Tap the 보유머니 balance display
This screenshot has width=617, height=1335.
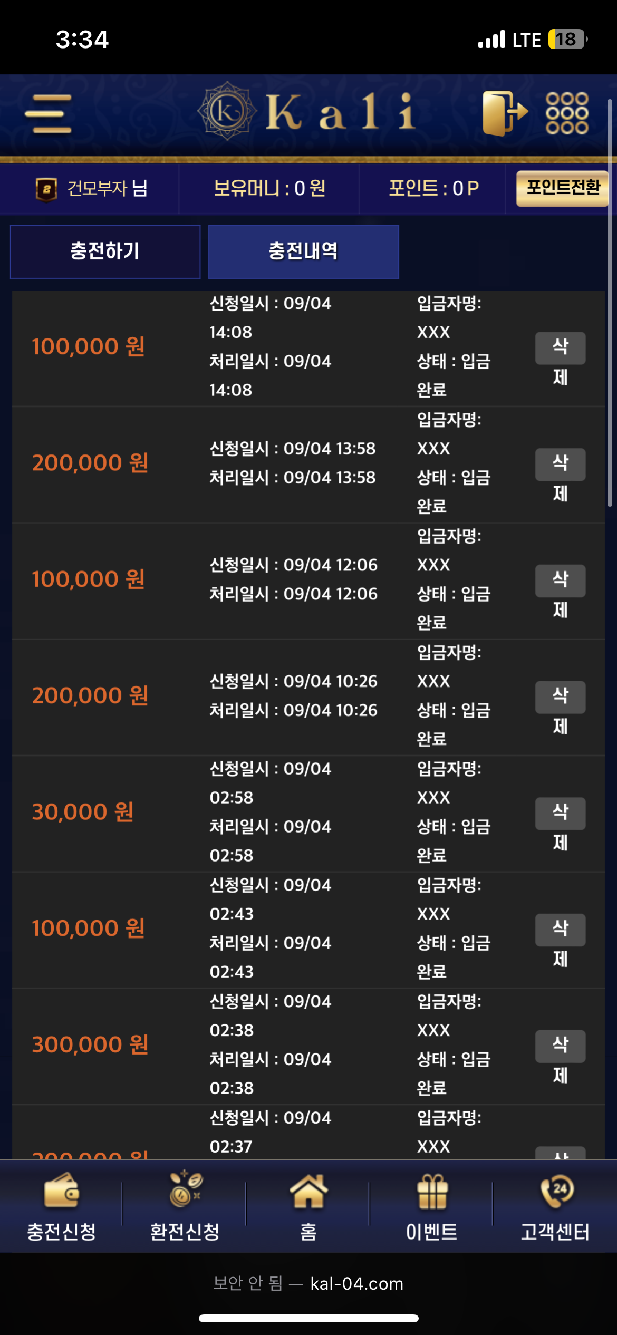click(269, 188)
